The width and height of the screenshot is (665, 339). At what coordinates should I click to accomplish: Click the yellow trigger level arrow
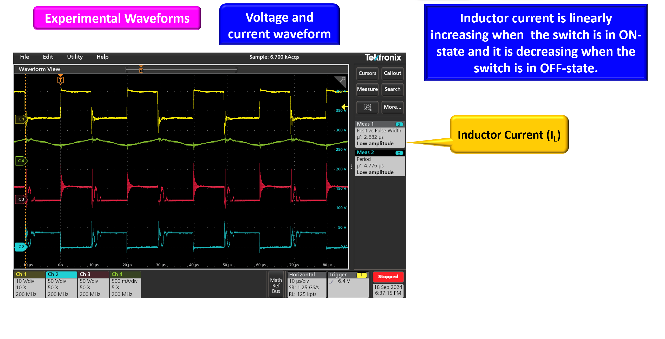[344, 107]
